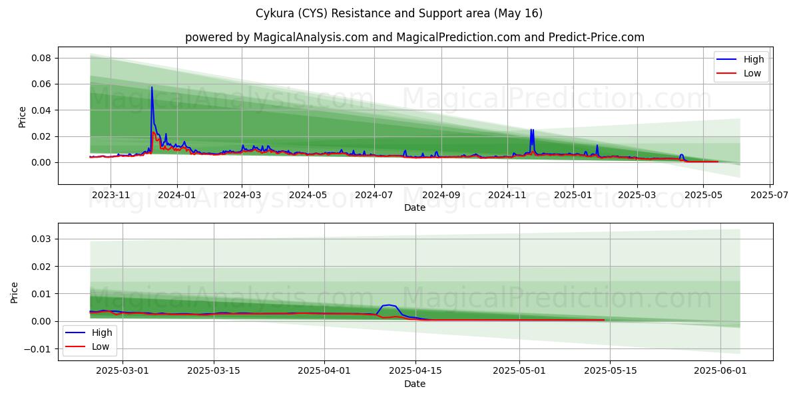
Task: Click the 2024-01 x-axis label
Action: (x=177, y=195)
